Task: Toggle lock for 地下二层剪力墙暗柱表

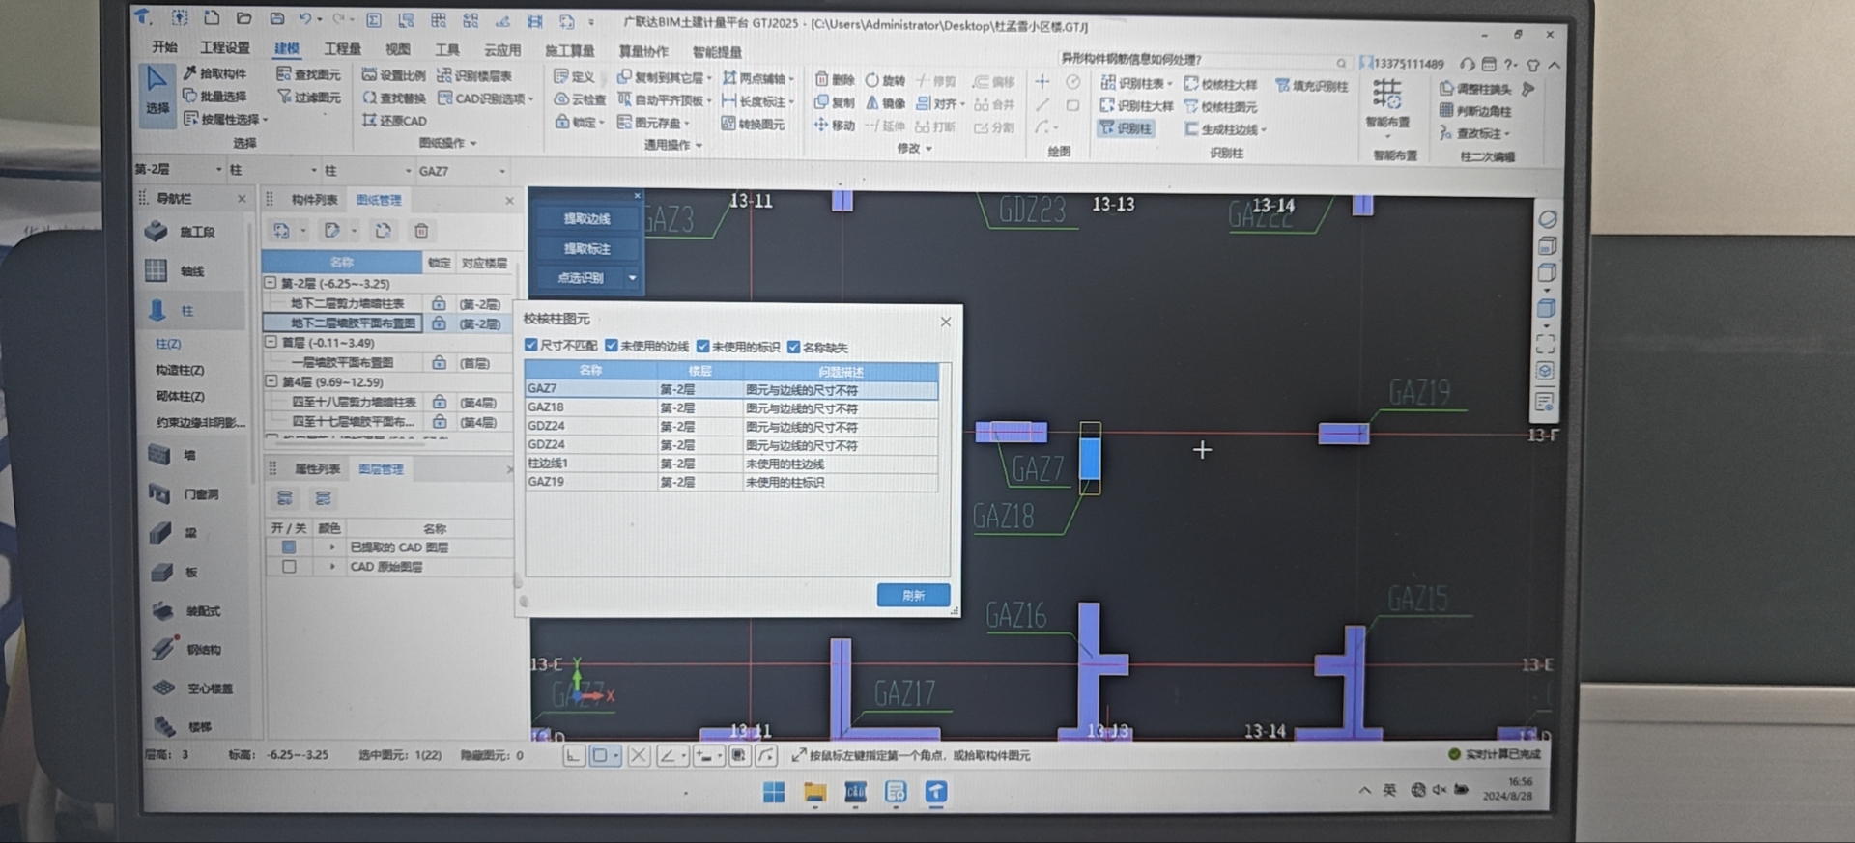Action: pyautogui.click(x=439, y=303)
